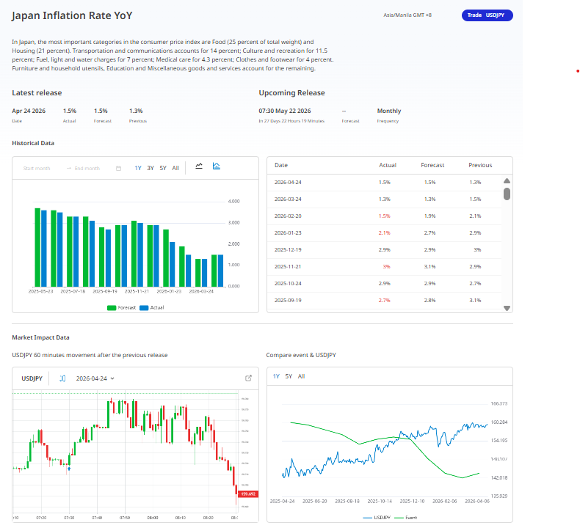Click the USDJPY symbol label in chart header
The width and height of the screenshot is (580, 528).
32,378
